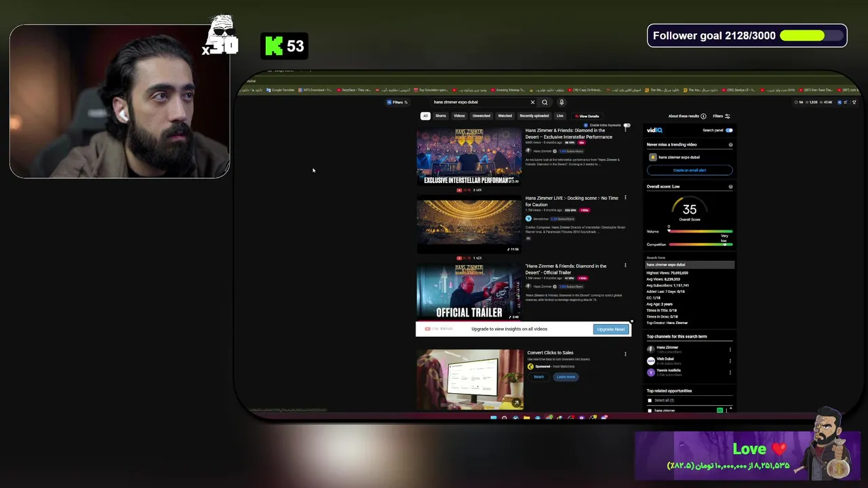Open options menu for Hans Zimmer top channel

tap(730, 350)
